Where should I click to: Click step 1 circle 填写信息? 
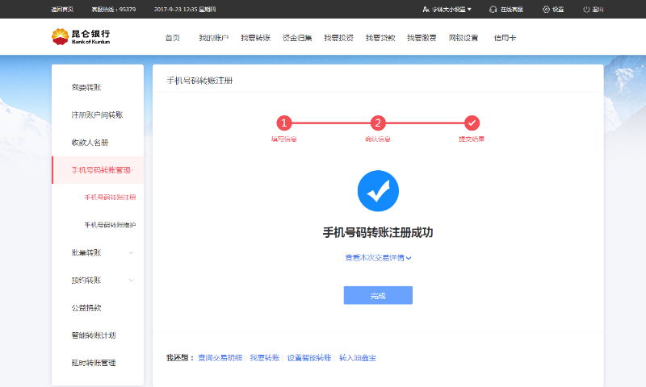click(283, 123)
